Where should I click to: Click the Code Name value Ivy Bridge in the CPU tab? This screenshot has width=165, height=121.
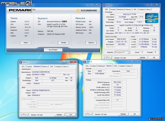click(x=122, y=17)
